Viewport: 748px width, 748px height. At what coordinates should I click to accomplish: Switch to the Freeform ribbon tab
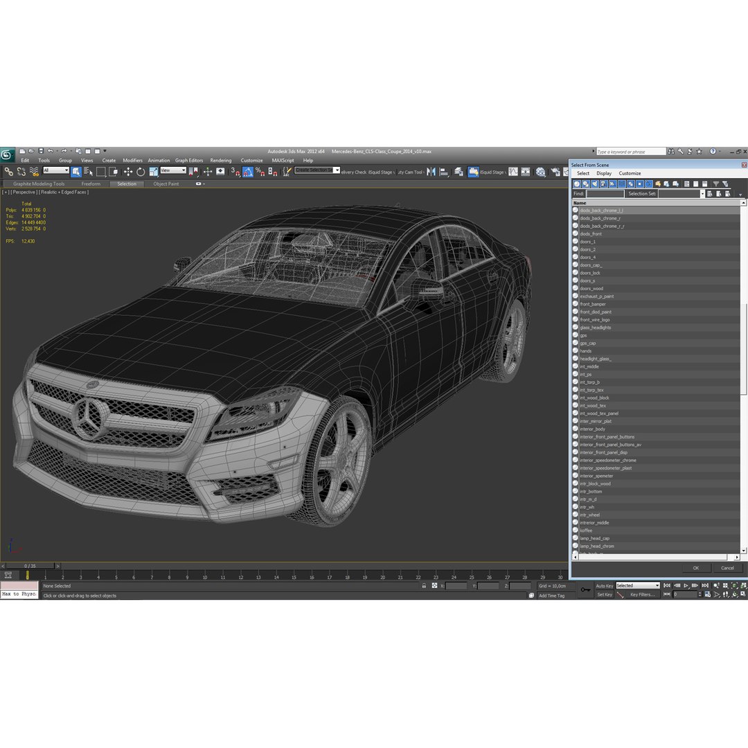pyautogui.click(x=91, y=184)
